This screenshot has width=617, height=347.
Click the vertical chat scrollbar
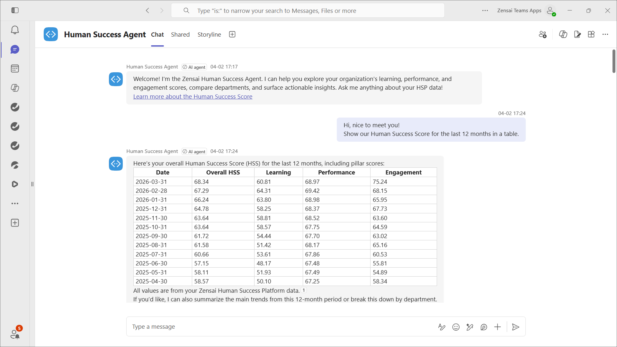613,61
